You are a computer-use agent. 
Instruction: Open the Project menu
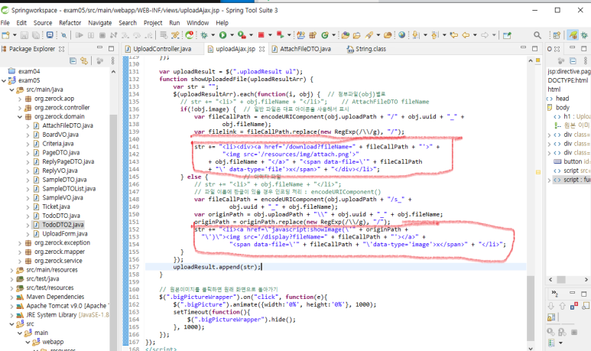coord(153,23)
